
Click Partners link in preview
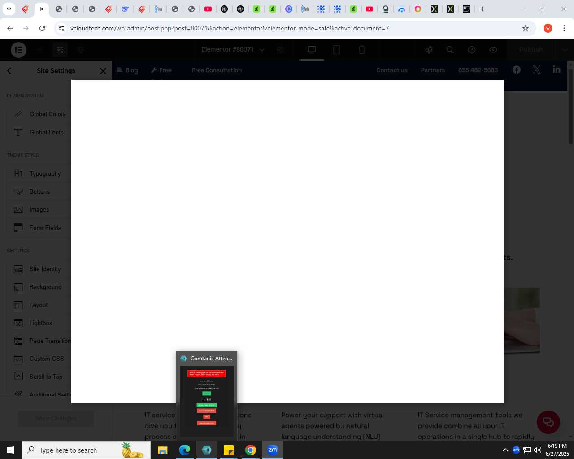433,70
